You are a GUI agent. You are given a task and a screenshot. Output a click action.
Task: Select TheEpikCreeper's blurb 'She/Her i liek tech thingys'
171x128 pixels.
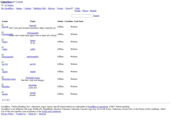33,80
